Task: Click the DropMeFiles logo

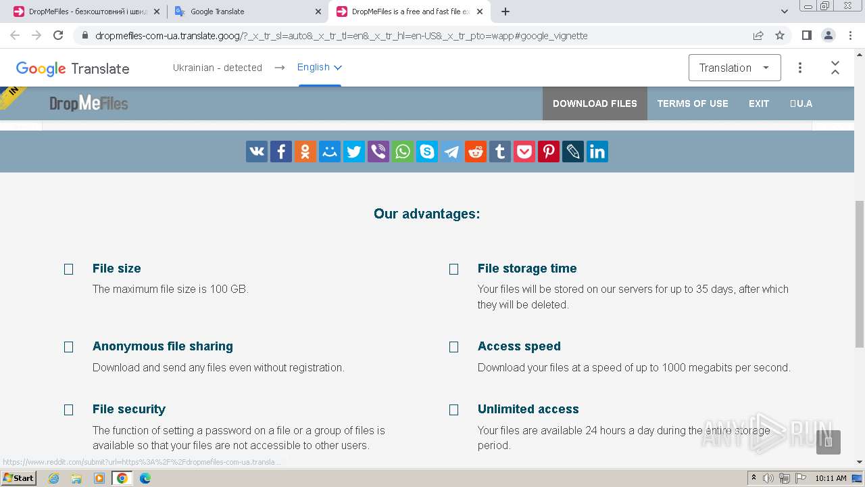Action: 89,103
